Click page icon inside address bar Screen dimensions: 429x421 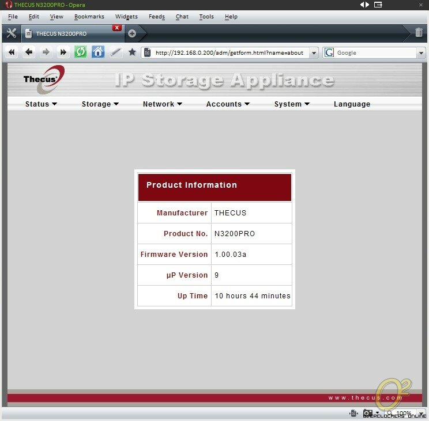(147, 52)
